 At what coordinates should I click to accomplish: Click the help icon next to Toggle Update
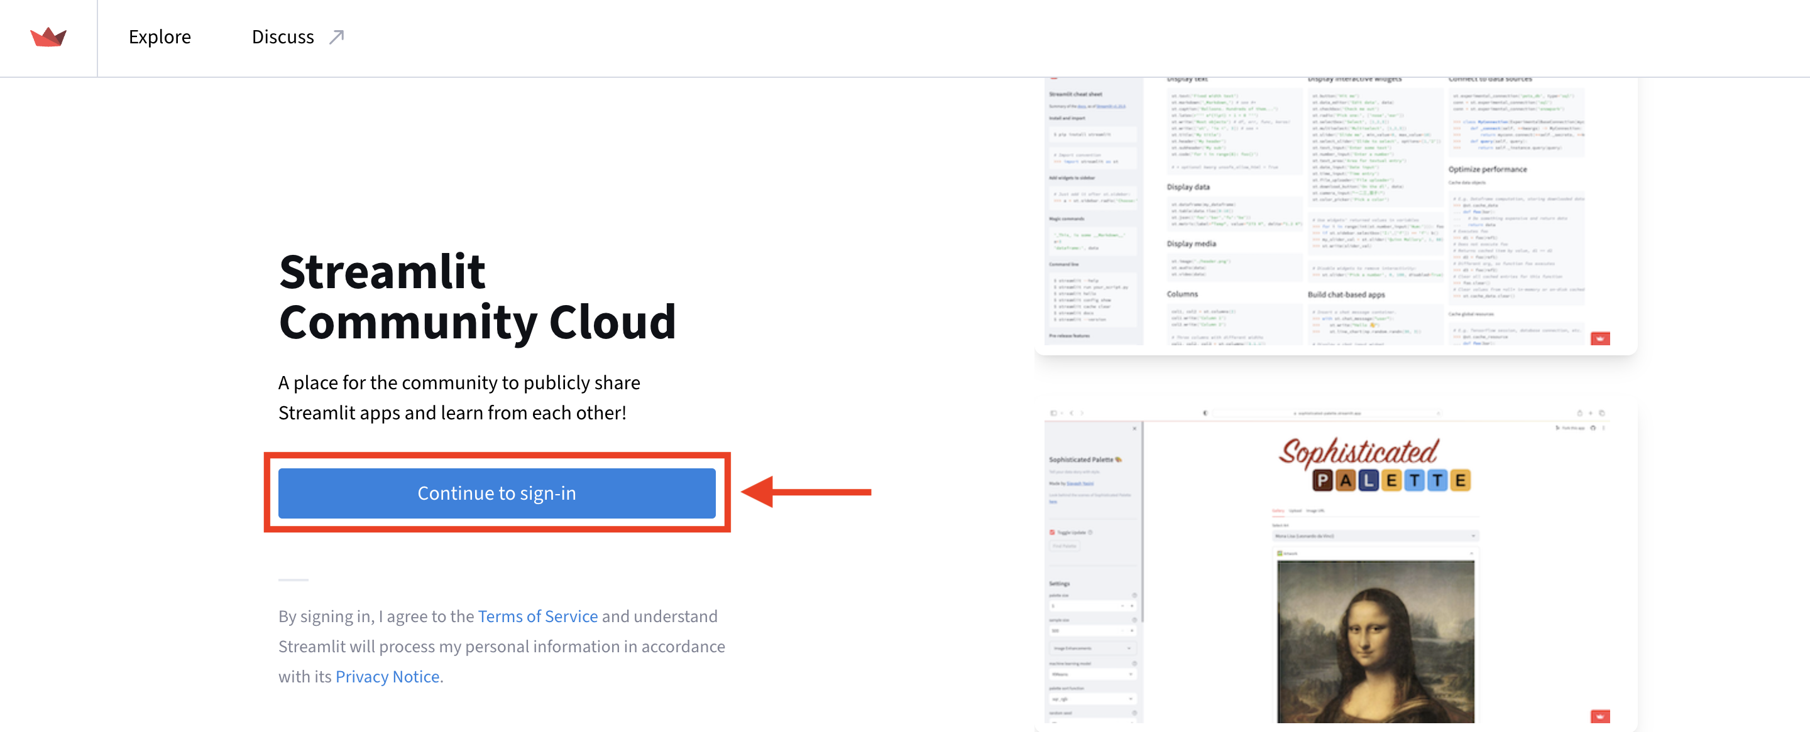coord(1091,534)
